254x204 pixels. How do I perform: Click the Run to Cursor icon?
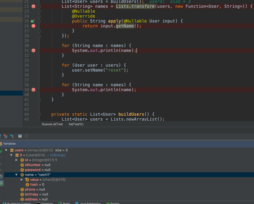pyautogui.click(x=12, y=136)
